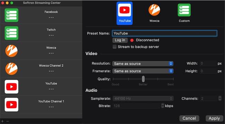Click the Quality slider handle
This screenshot has height=124, width=225.
tap(143, 79)
